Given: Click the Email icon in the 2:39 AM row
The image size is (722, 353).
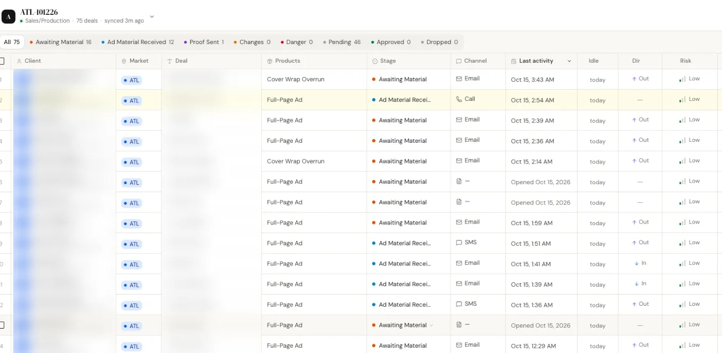Looking at the screenshot, I should tap(459, 119).
